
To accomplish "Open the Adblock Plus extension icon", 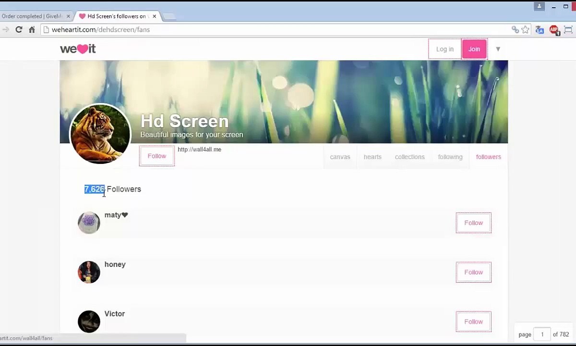I will (554, 30).
